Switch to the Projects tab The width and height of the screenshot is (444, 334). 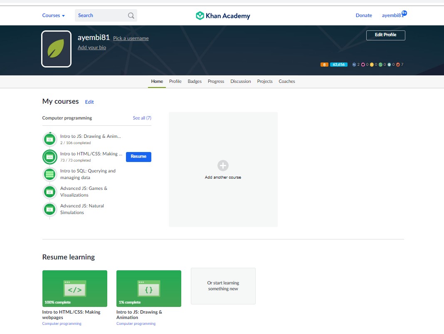coord(265,81)
